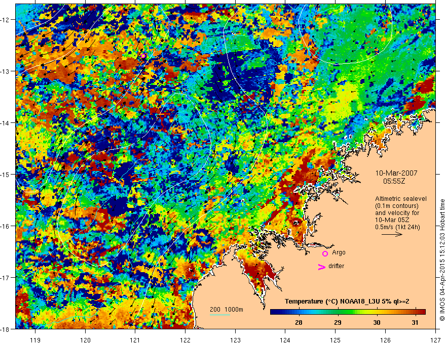Screen dimensions: 446x344
Task: Click the 'drifter' legend label
Action: (x=336, y=266)
